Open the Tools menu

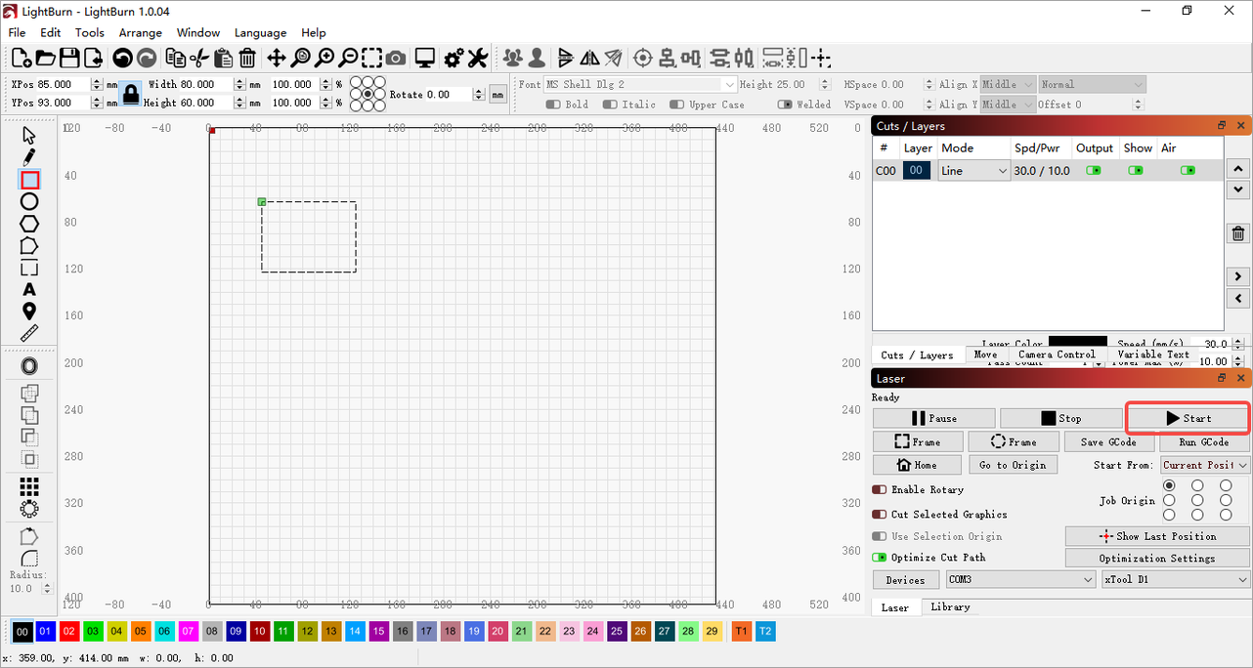(x=90, y=32)
